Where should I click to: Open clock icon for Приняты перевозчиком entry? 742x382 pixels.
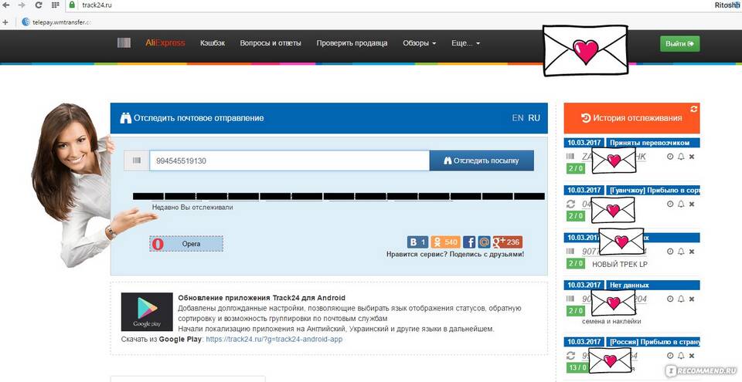coord(670,157)
